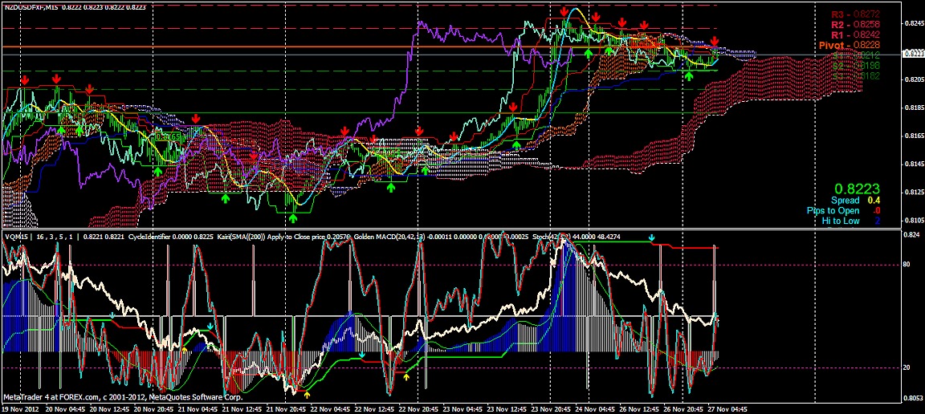Click the Golden MACD(20,42,13) indicator label
The image size is (925, 414).
tap(391, 237)
